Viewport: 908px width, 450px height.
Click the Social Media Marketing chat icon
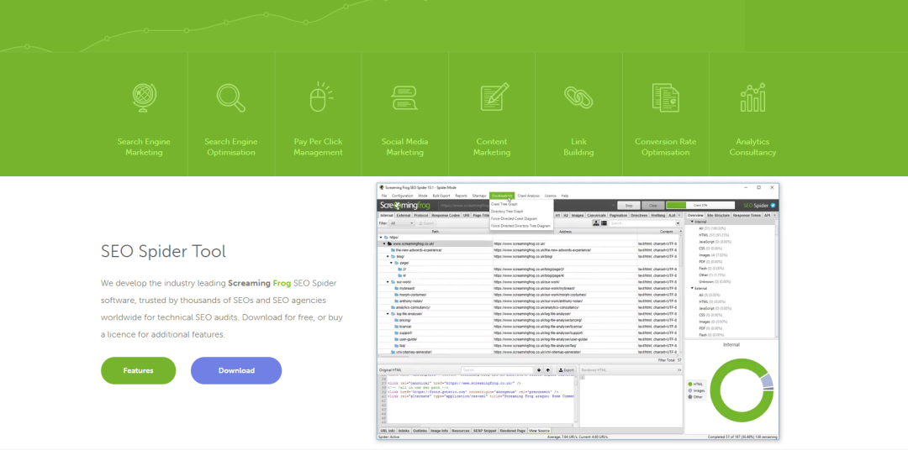pos(404,97)
